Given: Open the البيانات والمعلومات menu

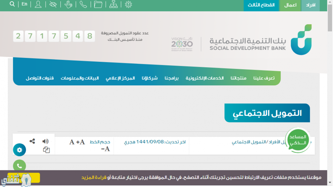Looking at the screenshot, I should 80,78.
